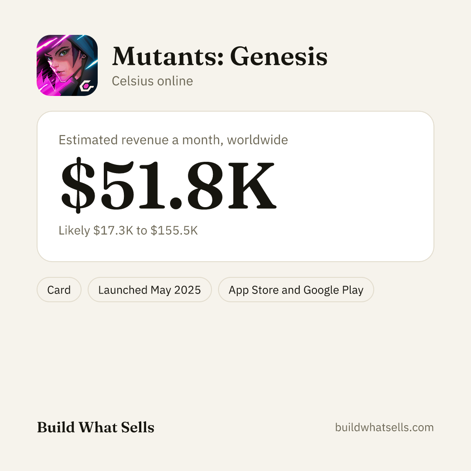This screenshot has width=471, height=471.
Task: Click the $51.8K revenue figure
Action: [x=168, y=185]
